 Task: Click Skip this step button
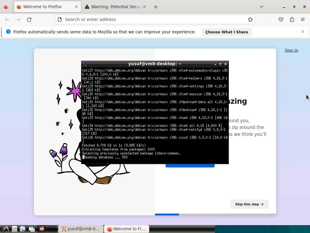(x=249, y=204)
